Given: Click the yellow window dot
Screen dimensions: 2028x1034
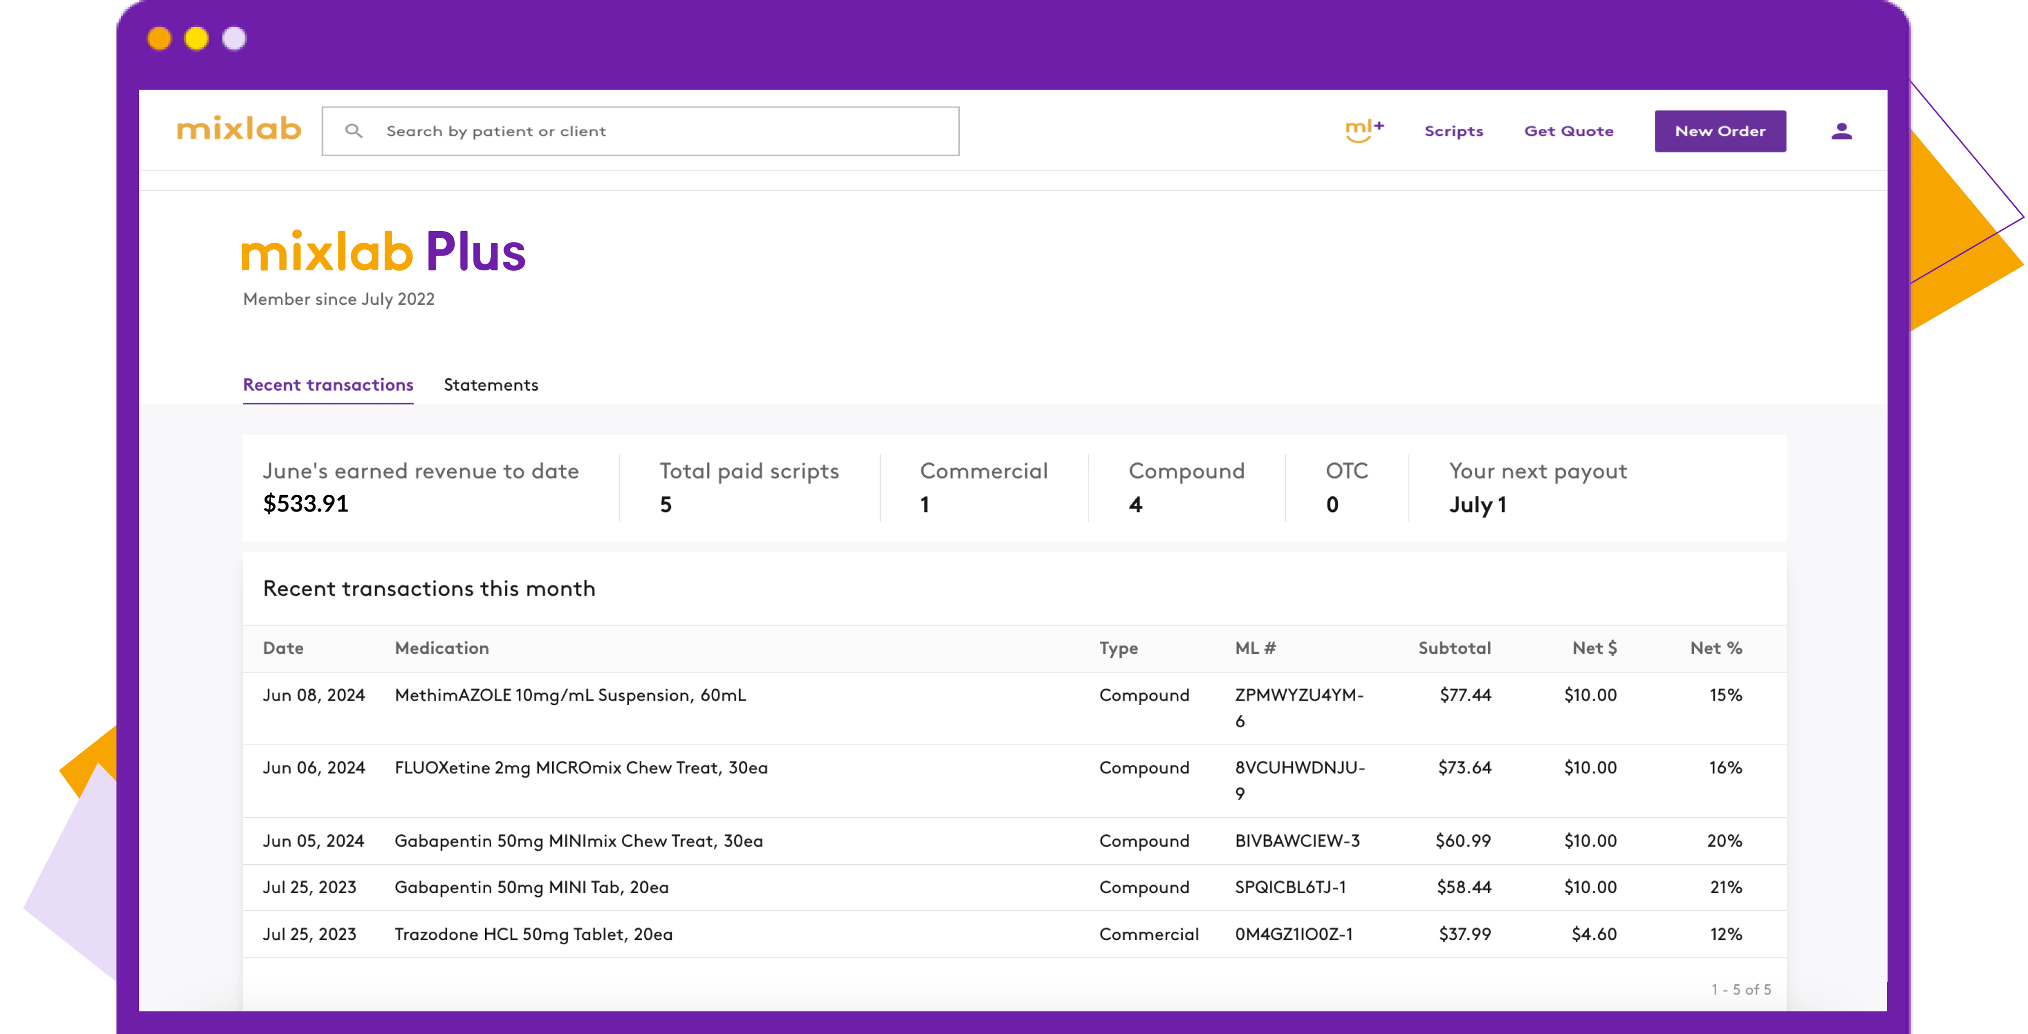Looking at the screenshot, I should point(197,39).
